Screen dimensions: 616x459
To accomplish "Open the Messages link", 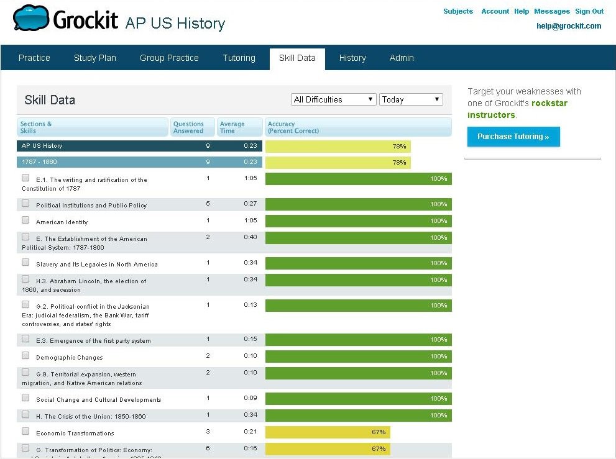I will (551, 11).
